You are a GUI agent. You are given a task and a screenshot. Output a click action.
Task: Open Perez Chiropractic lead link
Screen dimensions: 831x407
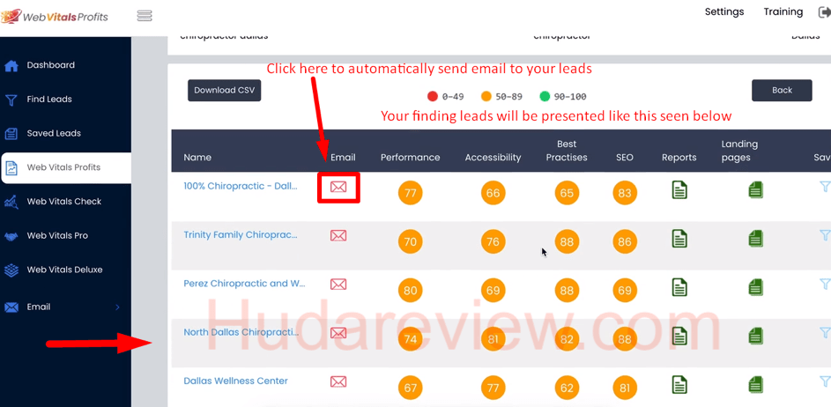point(244,284)
